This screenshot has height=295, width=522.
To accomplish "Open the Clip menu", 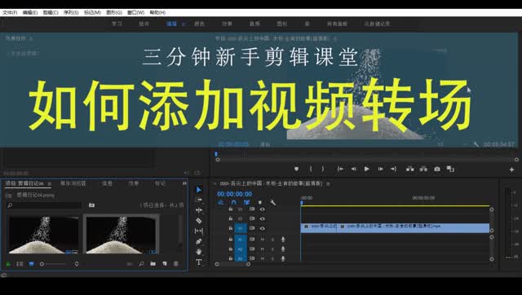I will pyautogui.click(x=51, y=12).
